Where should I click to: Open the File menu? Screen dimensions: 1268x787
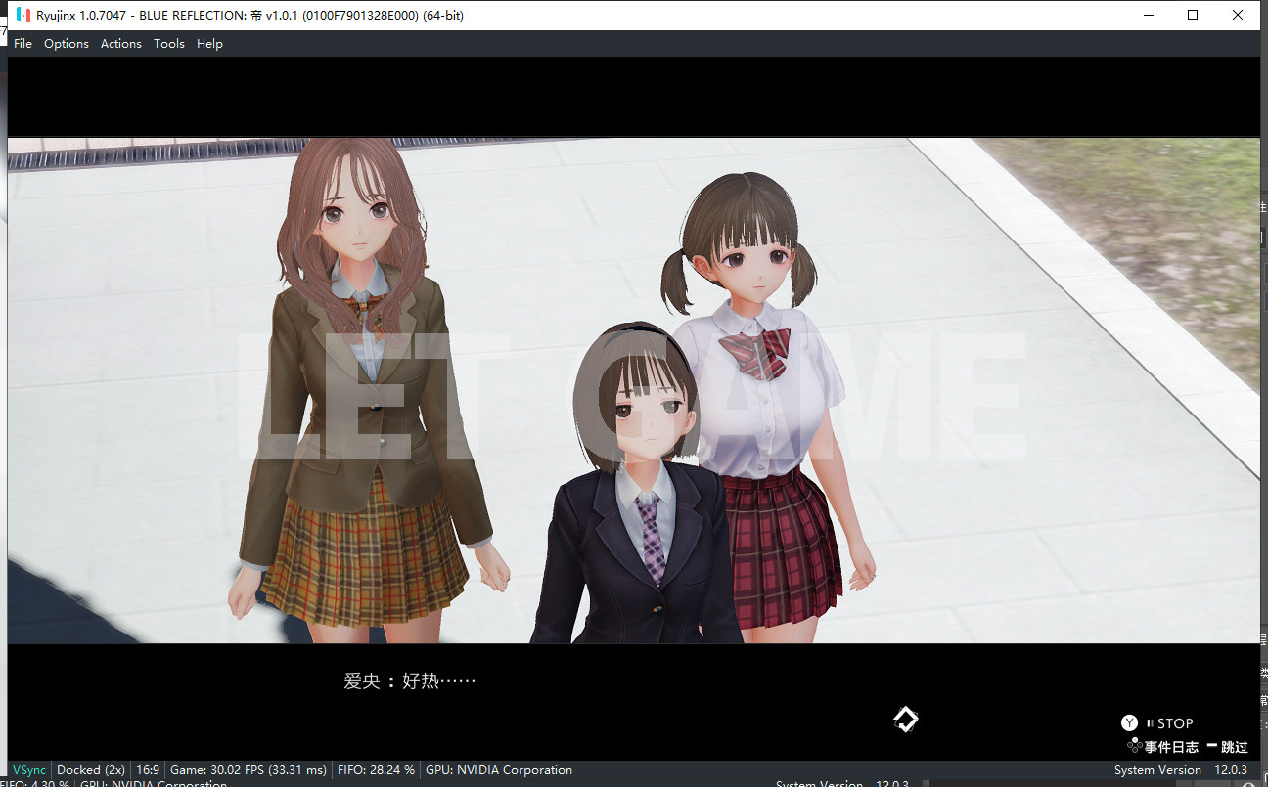[x=23, y=44]
